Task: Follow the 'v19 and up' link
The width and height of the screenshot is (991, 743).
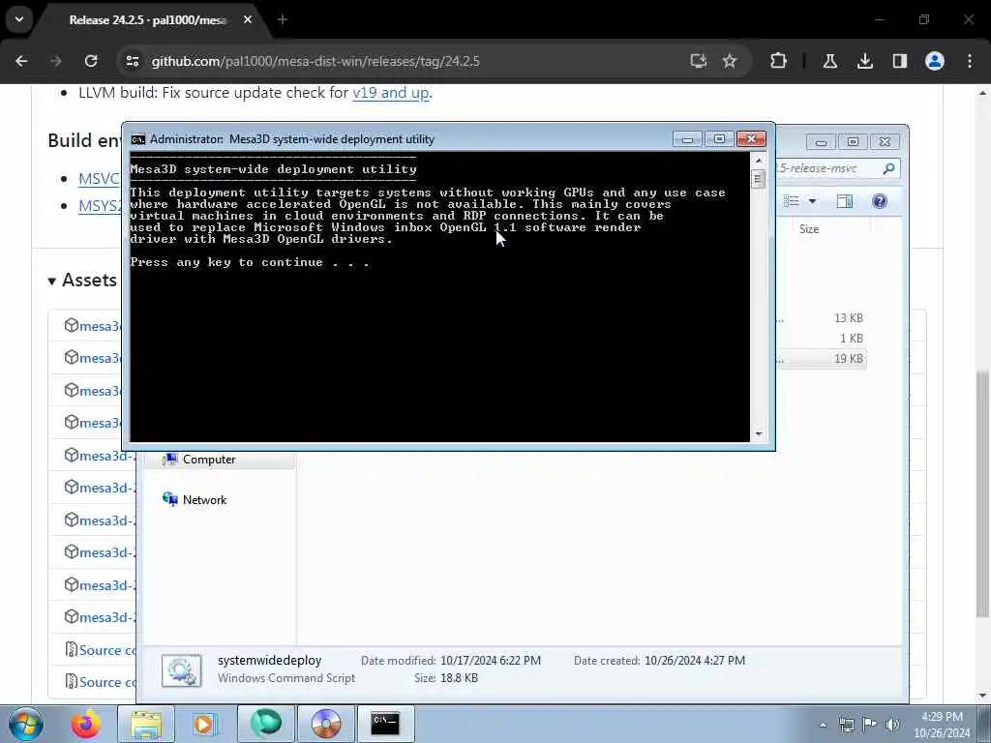Action: [x=391, y=93]
